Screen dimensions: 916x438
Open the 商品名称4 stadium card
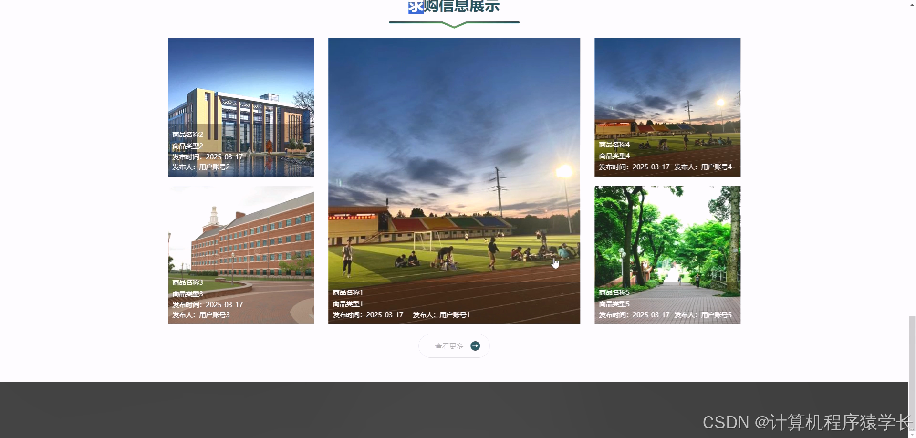pos(667,107)
